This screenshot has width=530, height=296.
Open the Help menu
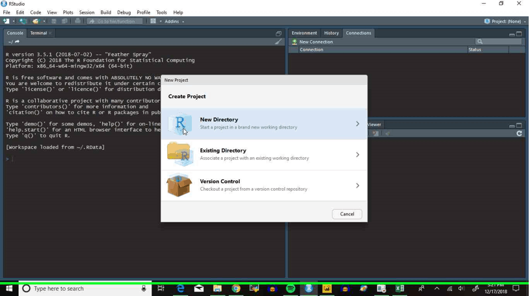tap(178, 12)
